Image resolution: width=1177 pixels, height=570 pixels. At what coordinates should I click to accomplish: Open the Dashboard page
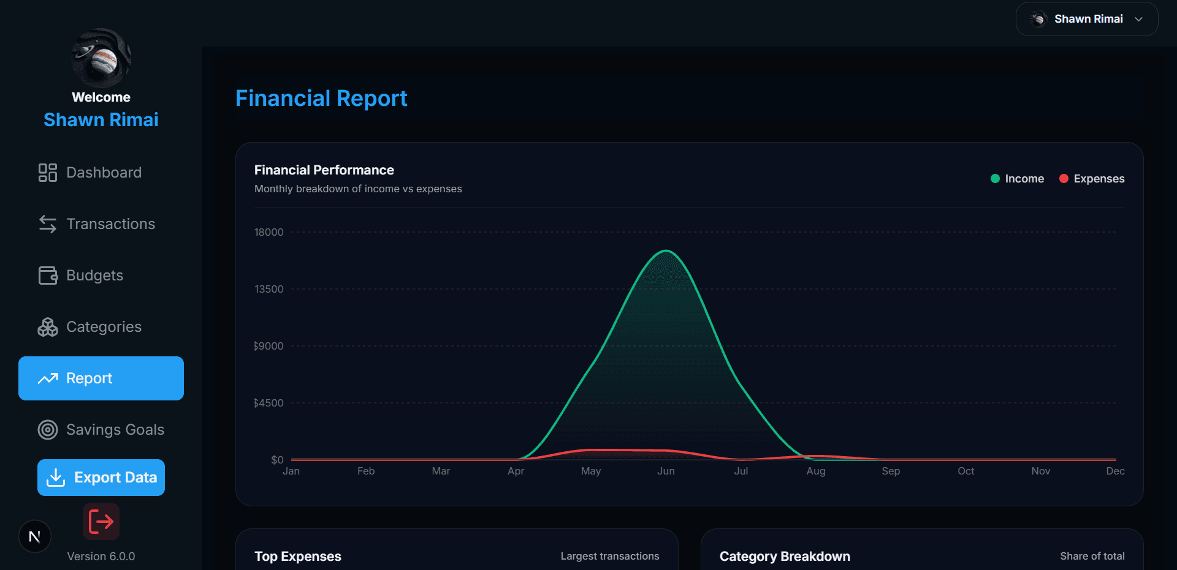click(101, 173)
